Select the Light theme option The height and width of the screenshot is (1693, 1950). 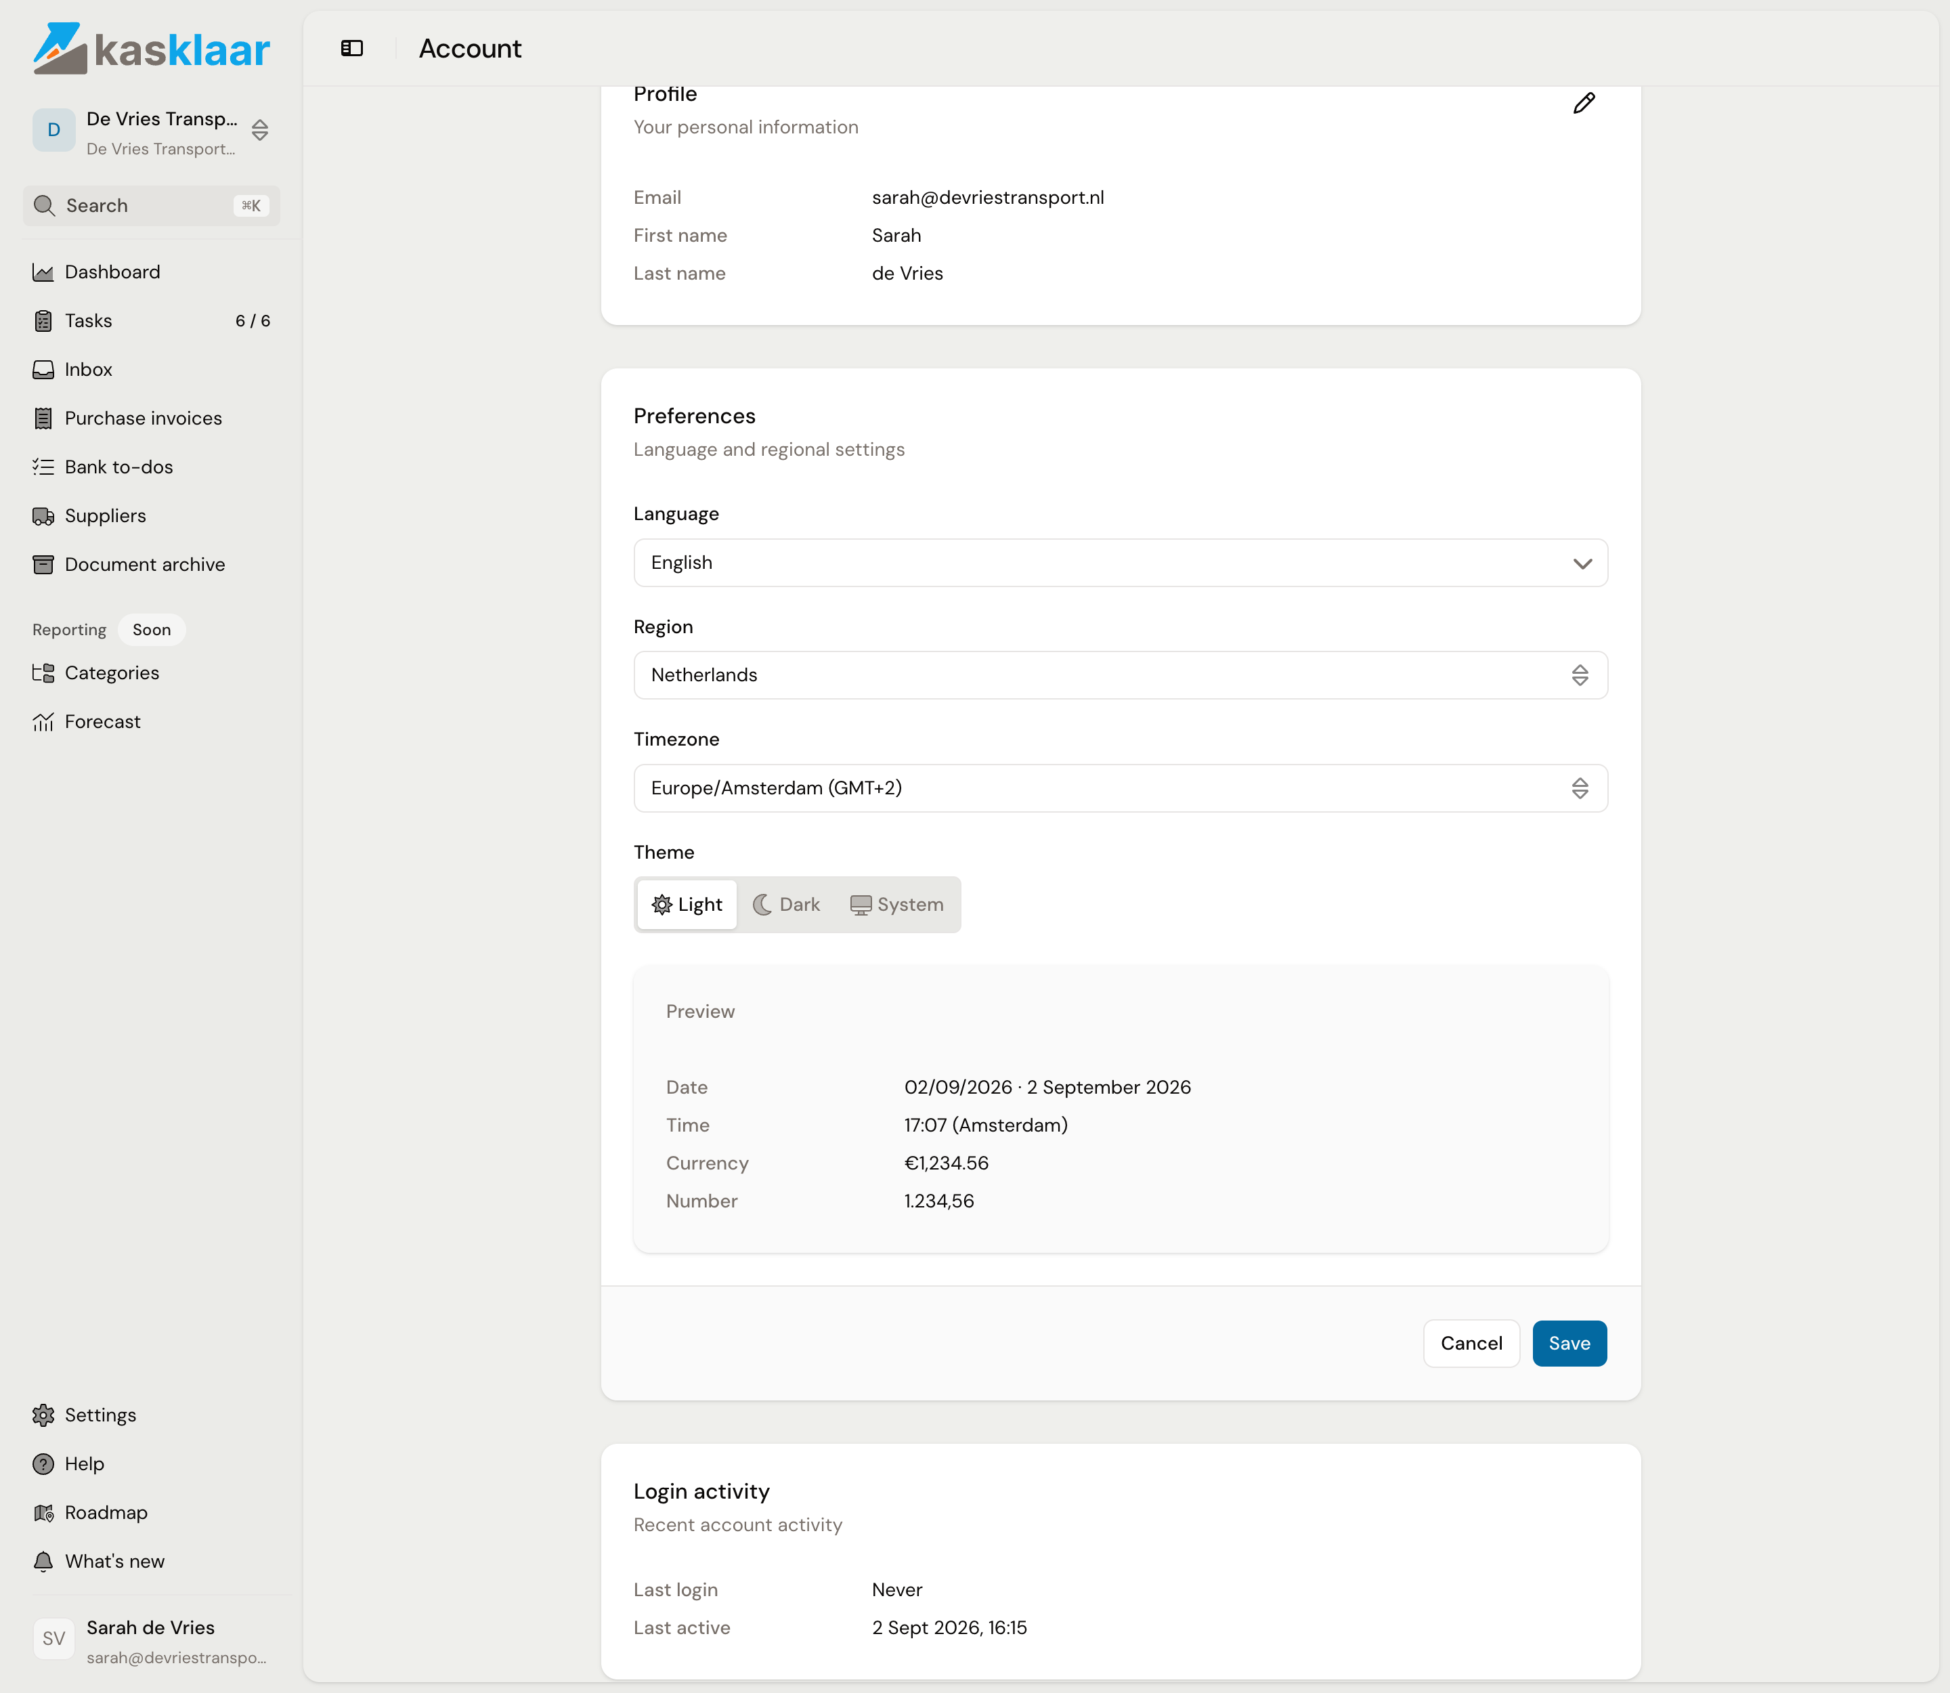(687, 904)
